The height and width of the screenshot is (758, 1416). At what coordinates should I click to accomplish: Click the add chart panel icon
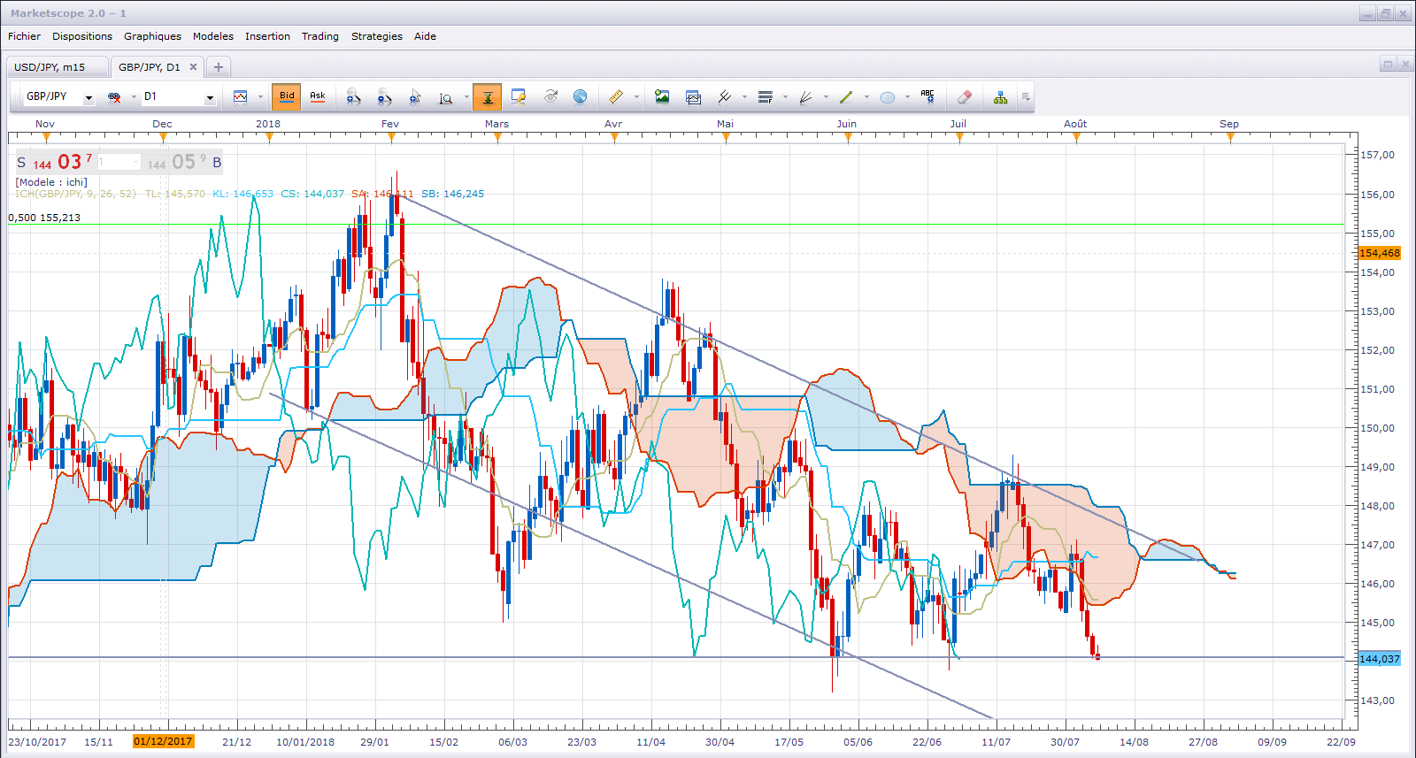tap(693, 97)
